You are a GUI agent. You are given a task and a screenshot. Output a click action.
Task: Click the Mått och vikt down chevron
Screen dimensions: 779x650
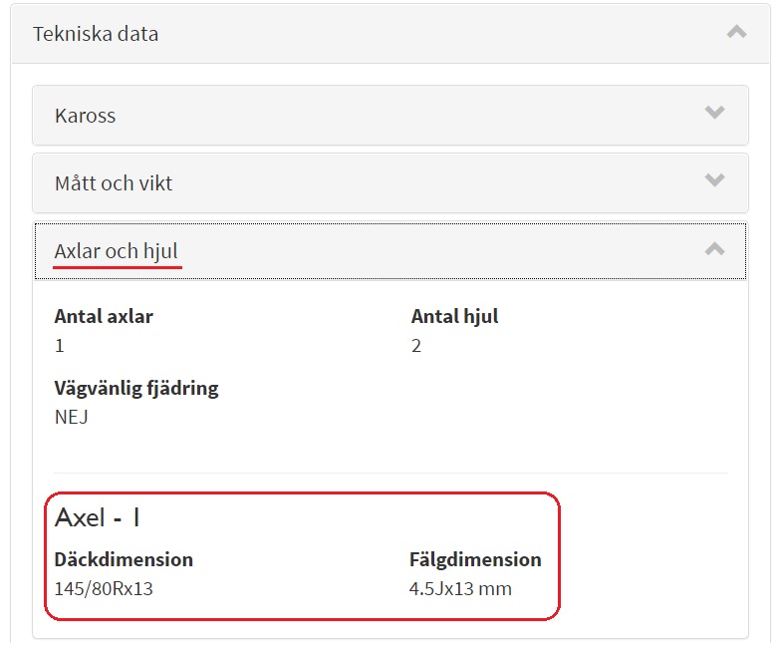[x=714, y=180]
